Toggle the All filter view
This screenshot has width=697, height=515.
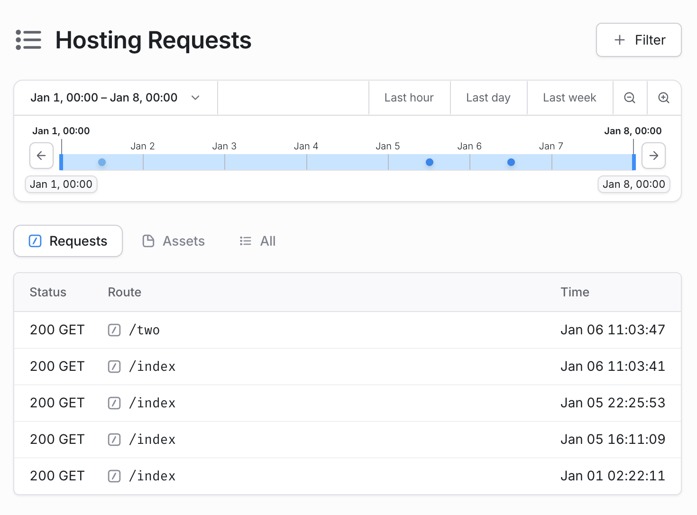257,241
